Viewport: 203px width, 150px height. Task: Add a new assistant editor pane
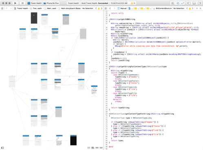(197, 9)
